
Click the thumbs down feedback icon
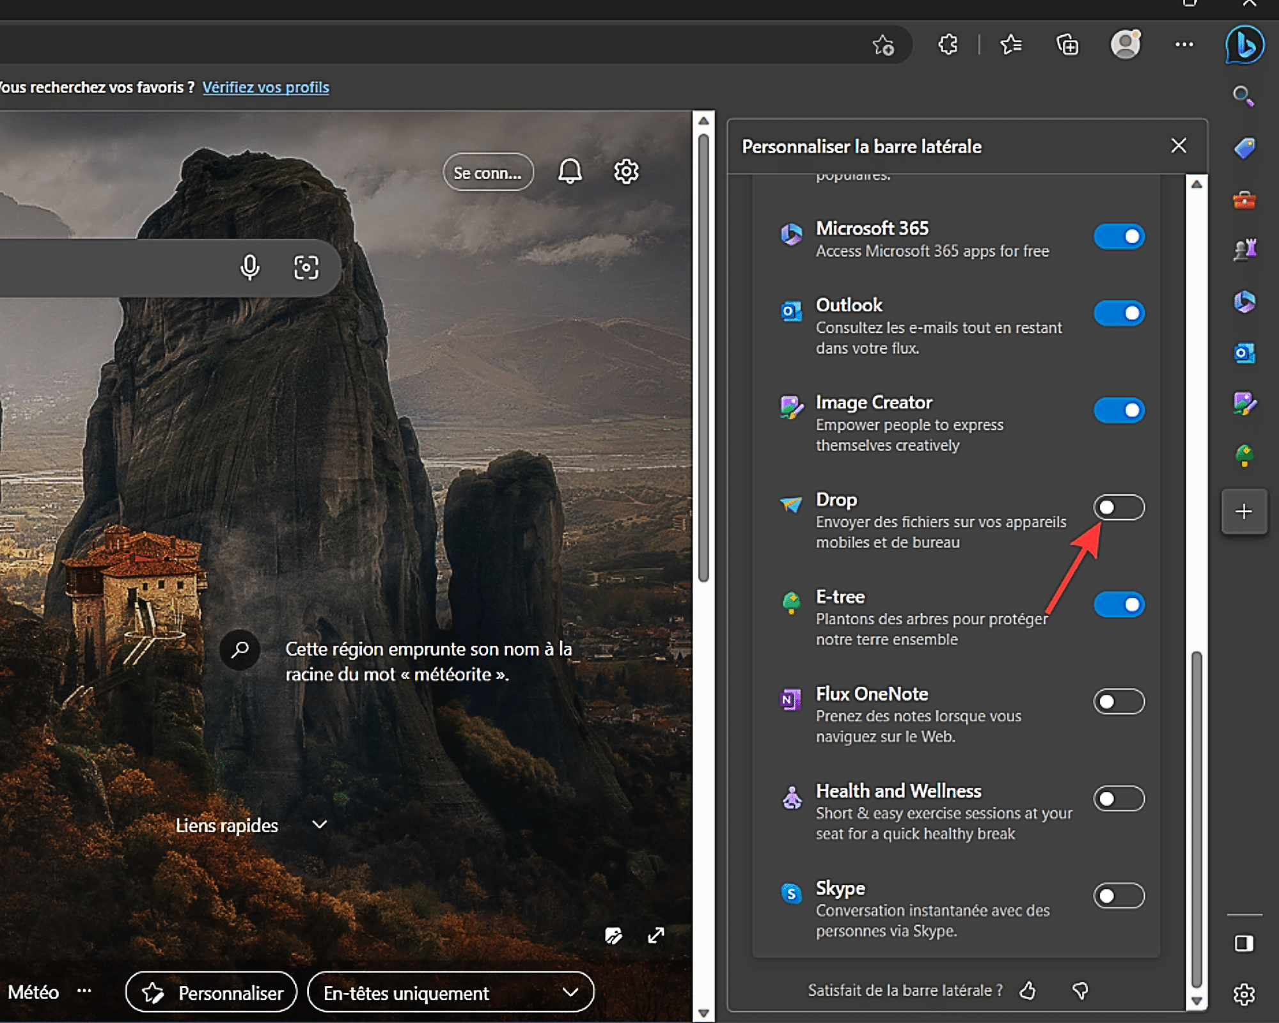(1080, 990)
